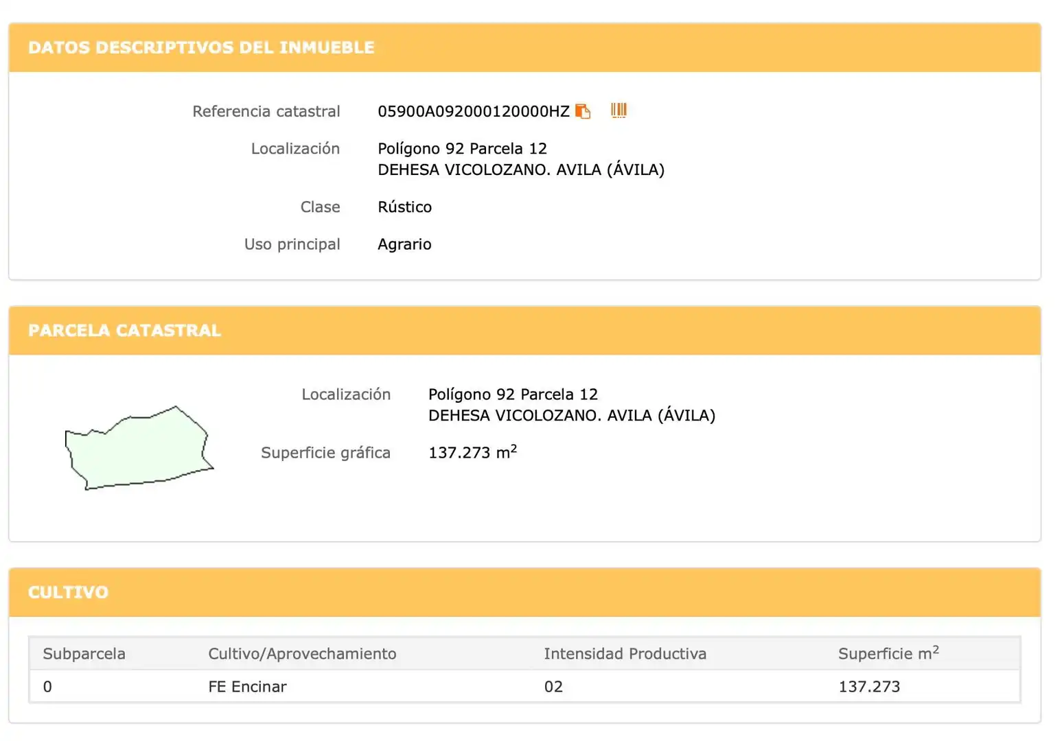
Task: Copy the cadastral reference with the copy icon
Action: (583, 111)
